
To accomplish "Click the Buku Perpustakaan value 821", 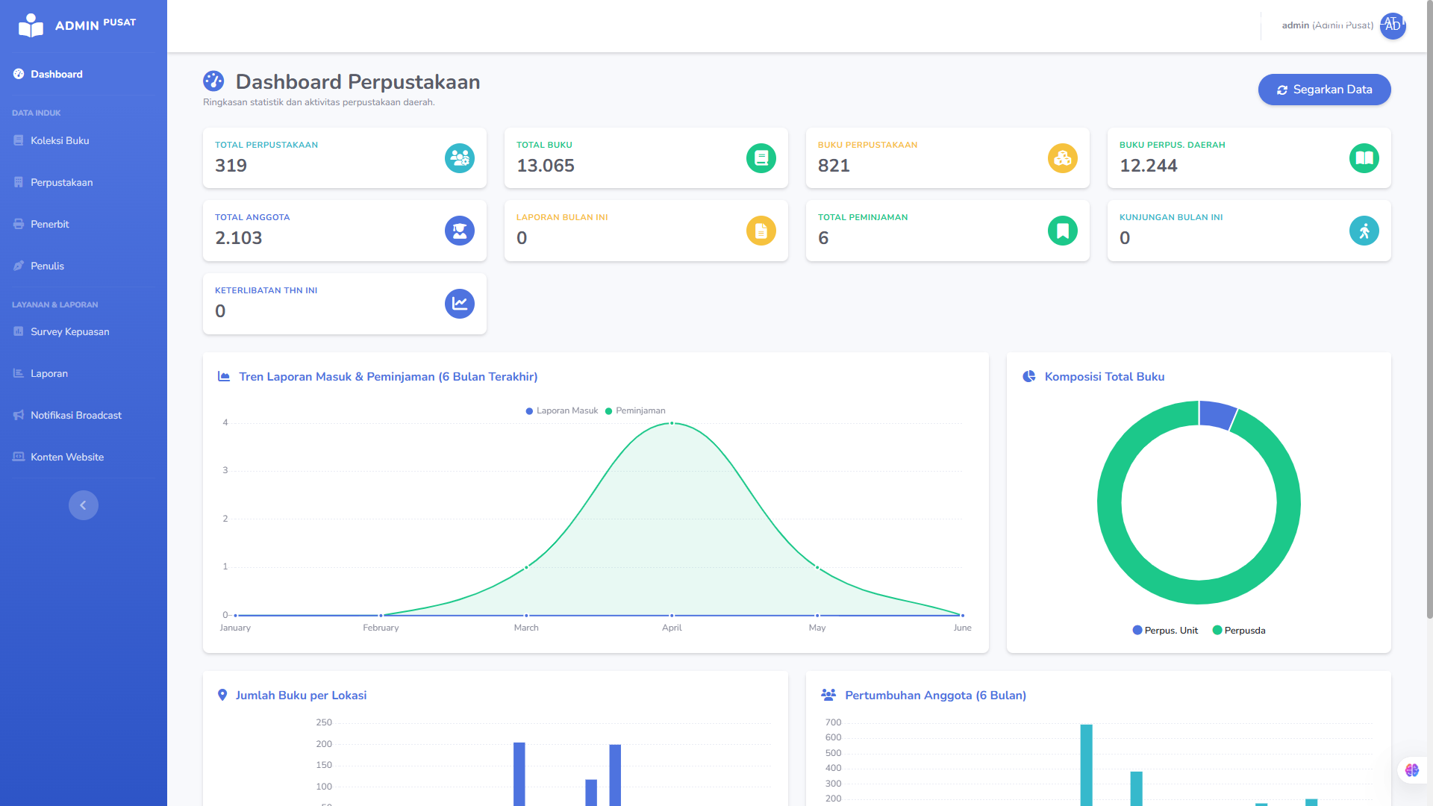I will (x=834, y=166).
